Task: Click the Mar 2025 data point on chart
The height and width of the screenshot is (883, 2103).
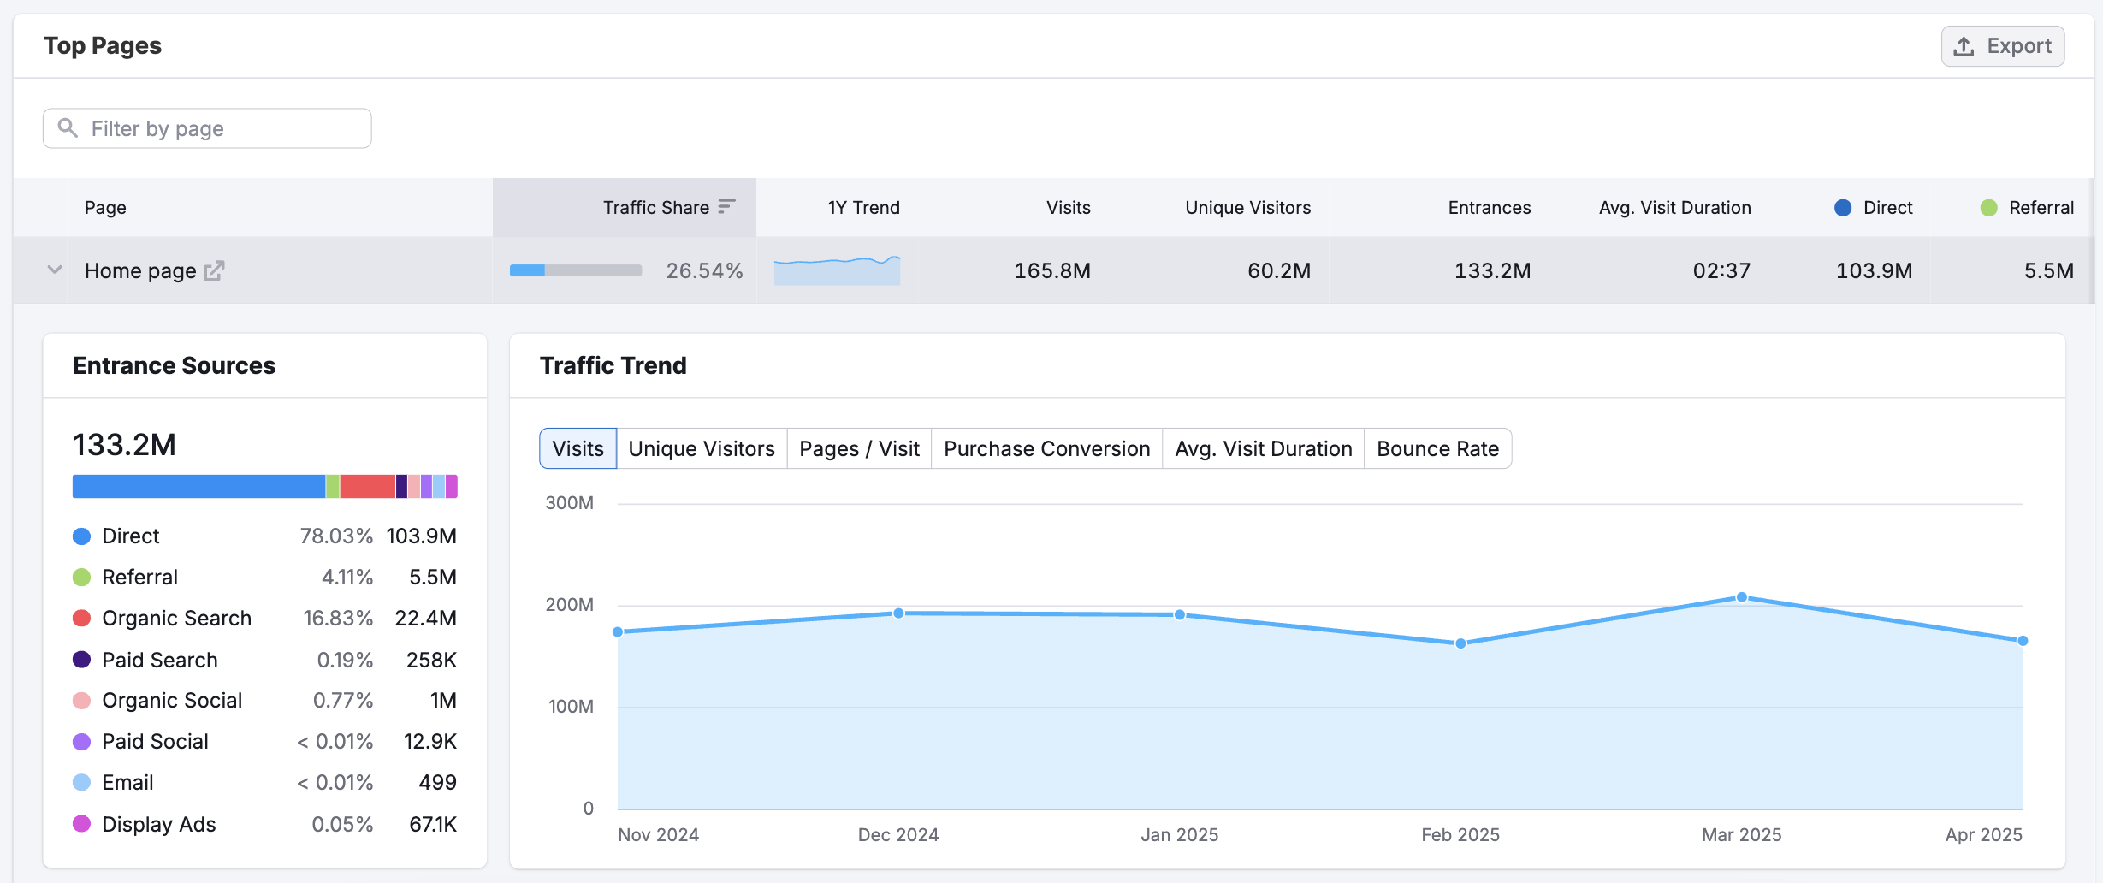Action: [1741, 597]
